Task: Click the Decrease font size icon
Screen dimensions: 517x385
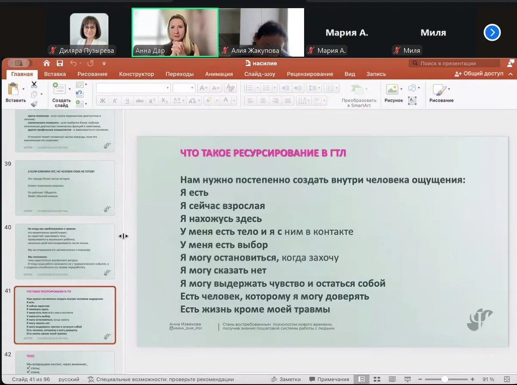Action: click(x=217, y=88)
